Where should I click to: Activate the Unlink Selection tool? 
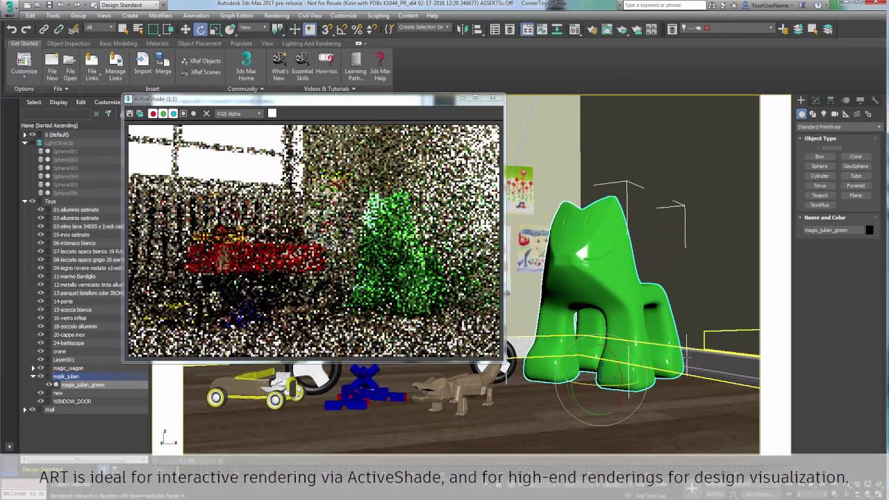pyautogui.click(x=59, y=29)
